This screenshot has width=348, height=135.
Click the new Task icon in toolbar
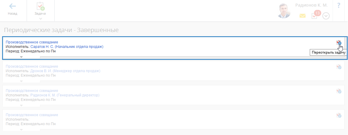40,6
